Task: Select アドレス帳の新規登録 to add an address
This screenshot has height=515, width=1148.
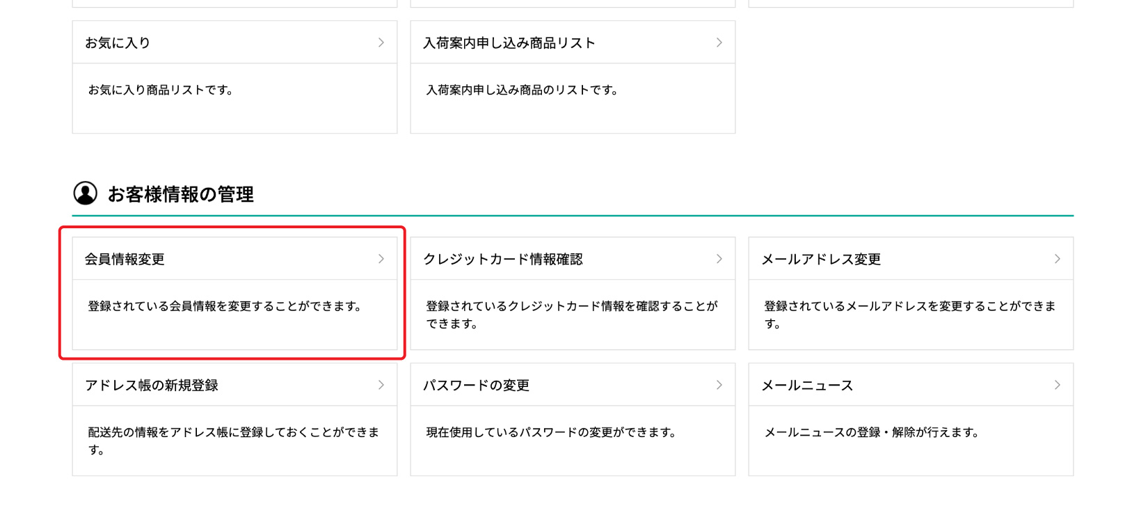Action: click(x=150, y=384)
